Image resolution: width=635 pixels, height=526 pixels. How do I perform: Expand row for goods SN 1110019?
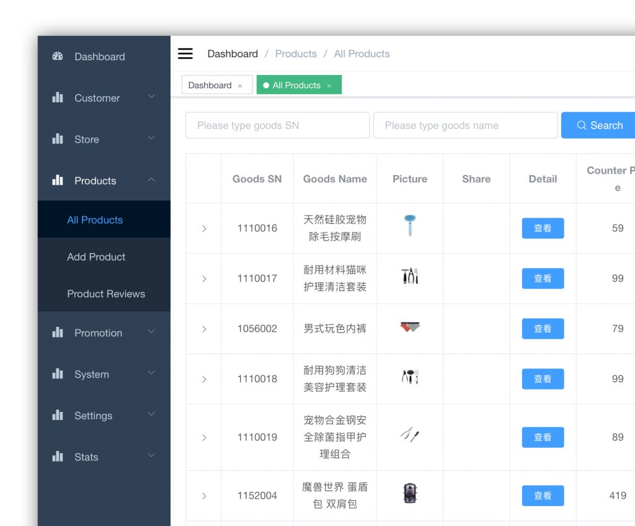pyautogui.click(x=204, y=438)
